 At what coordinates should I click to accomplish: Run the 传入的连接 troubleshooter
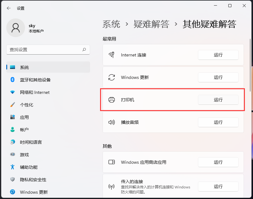218,187
